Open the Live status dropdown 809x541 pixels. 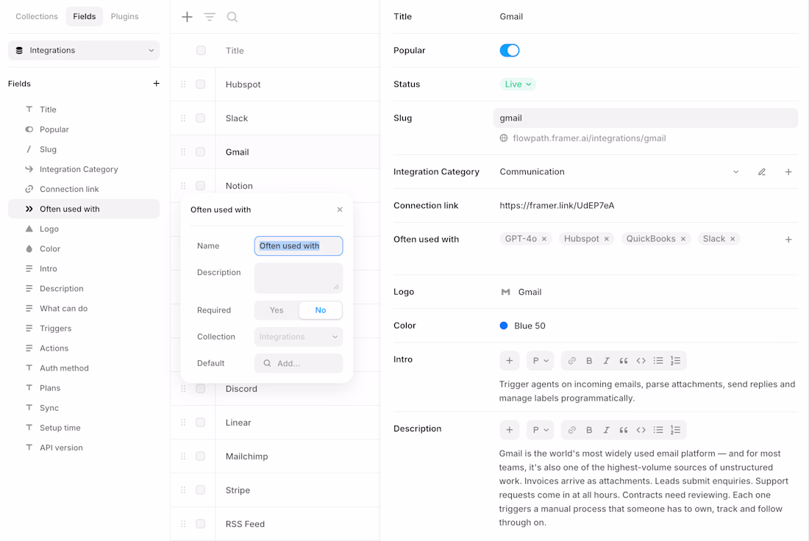click(518, 84)
